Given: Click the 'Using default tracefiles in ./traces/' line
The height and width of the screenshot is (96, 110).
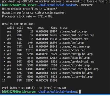Looking at the screenshot, I should 29,9.
